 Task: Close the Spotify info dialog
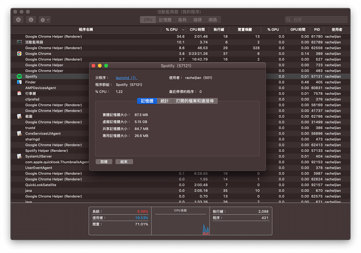93,66
